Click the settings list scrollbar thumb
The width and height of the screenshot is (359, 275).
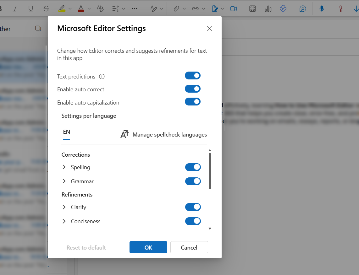(210, 171)
